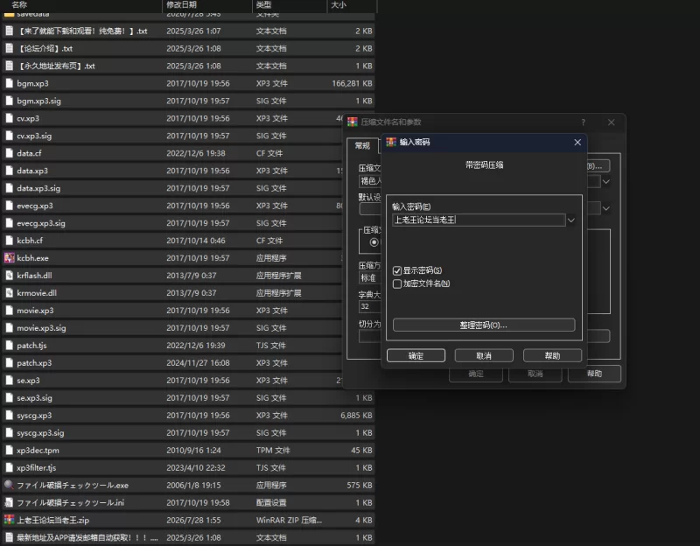Click the evecg.xp3 file icon
This screenshot has width=700, height=546.
tap(9, 206)
